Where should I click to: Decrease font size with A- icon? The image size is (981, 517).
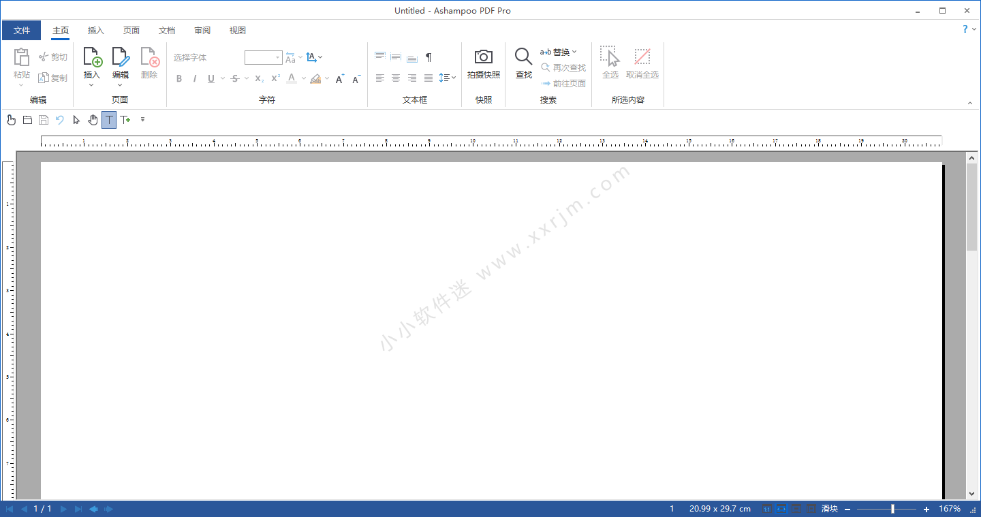point(356,79)
